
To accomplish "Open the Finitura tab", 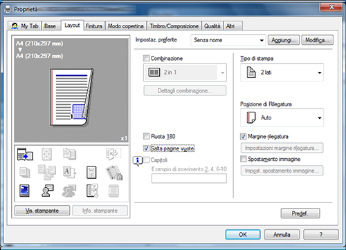I will pos(94,26).
